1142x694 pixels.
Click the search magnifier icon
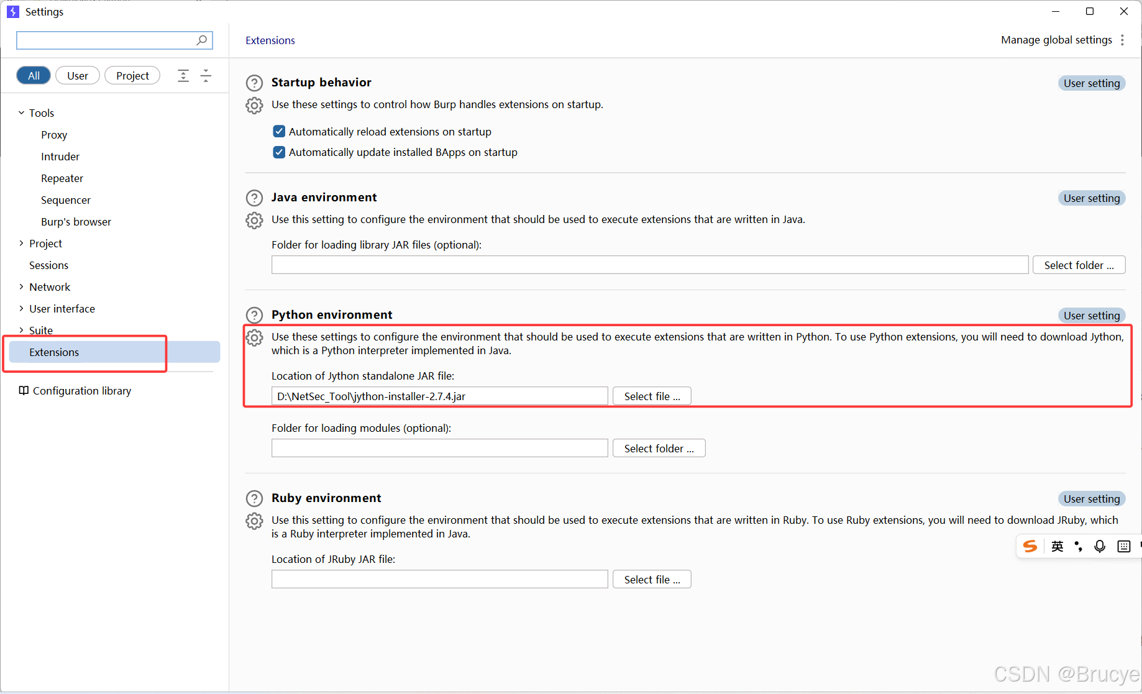[201, 40]
